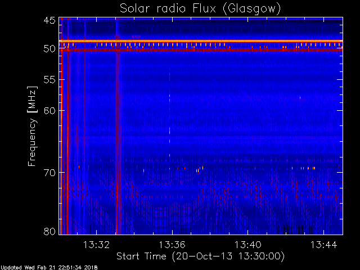The image size is (360, 270).
Task: Click the 80 MHz frequency tick label
Action: (x=49, y=231)
